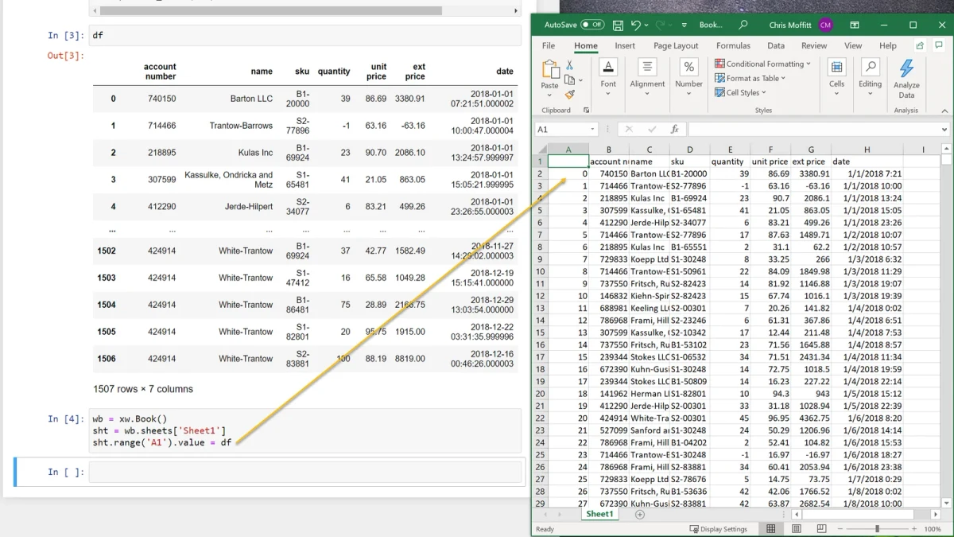Toggle the AutoSave switch
The image size is (954, 537).
tap(592, 25)
